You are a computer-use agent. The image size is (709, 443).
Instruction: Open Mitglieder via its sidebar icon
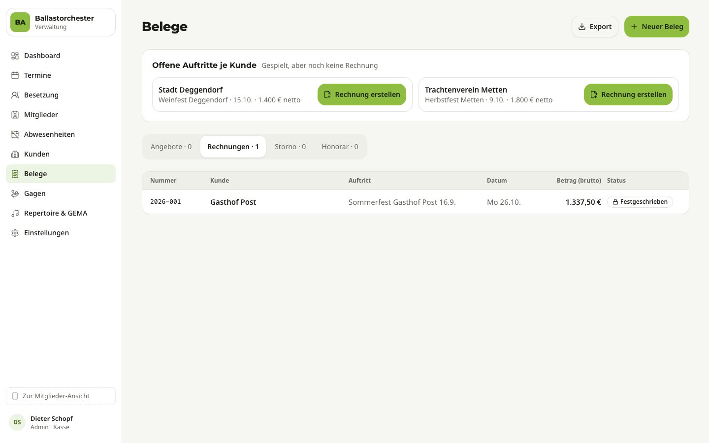(15, 115)
